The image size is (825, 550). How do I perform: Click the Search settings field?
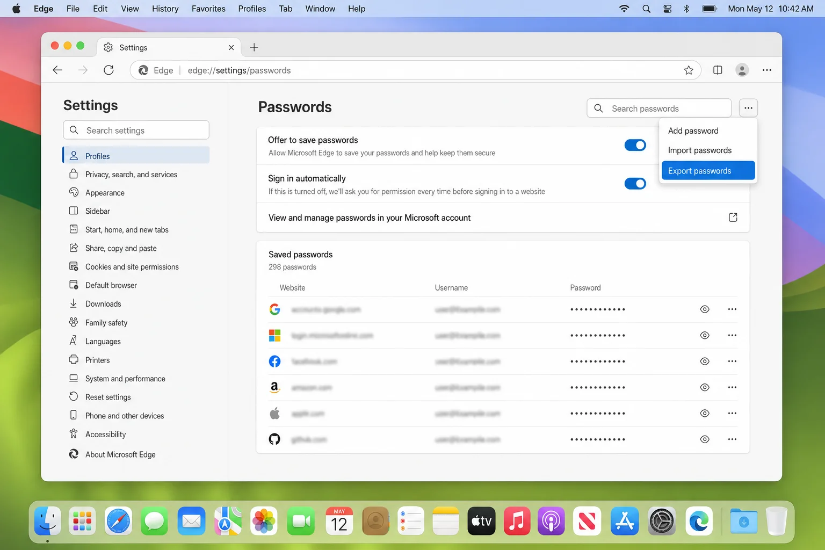136,130
